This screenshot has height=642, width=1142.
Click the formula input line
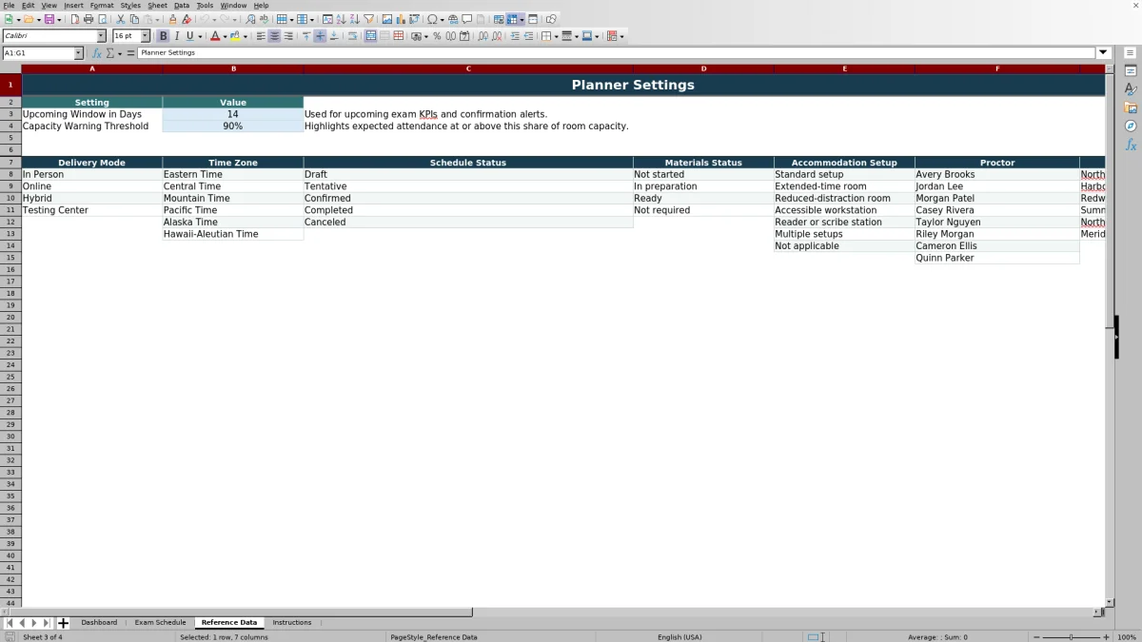click(617, 53)
